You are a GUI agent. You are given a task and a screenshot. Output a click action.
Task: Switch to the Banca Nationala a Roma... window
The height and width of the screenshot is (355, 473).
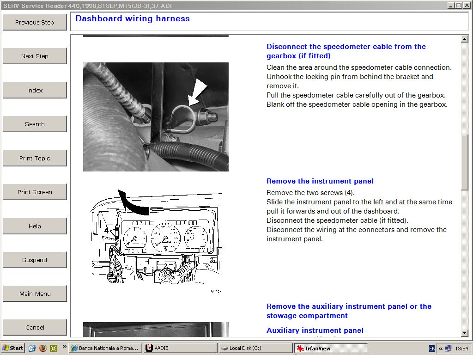105,348
